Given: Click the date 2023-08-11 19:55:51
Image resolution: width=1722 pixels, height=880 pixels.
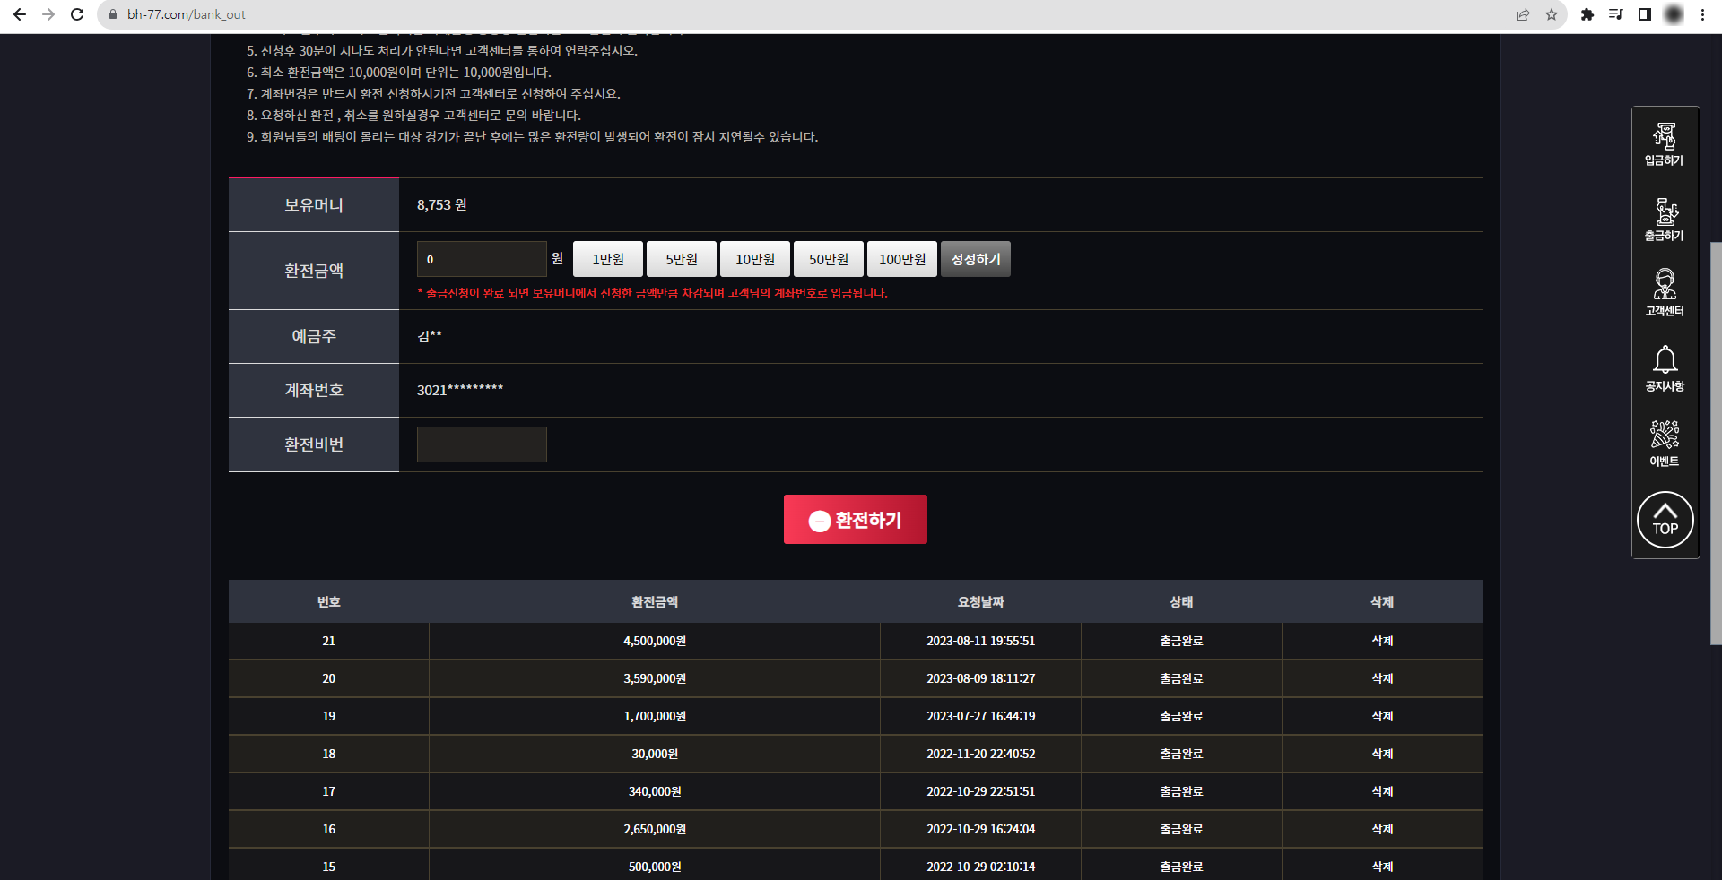Looking at the screenshot, I should tap(980, 641).
